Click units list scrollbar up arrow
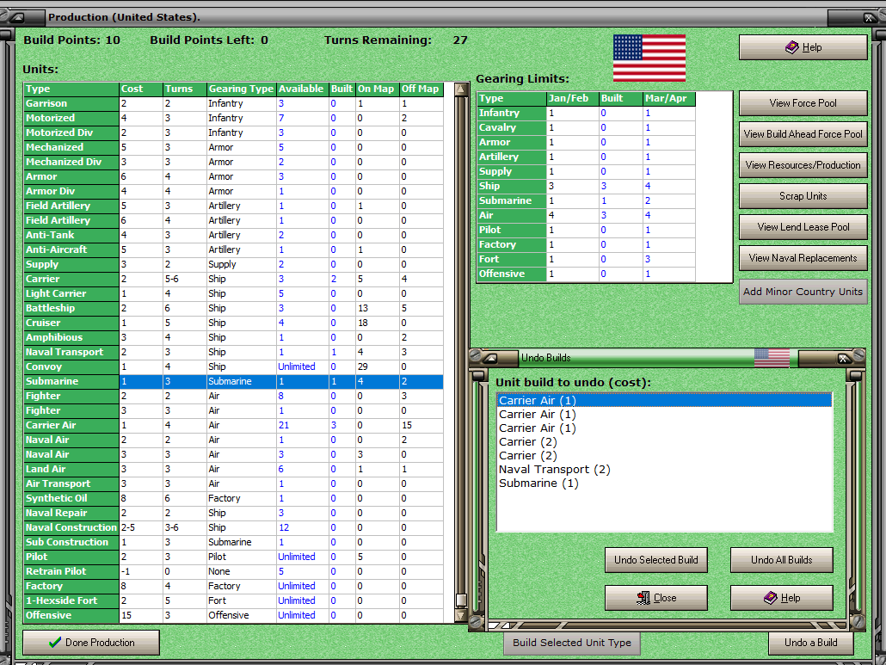The image size is (886, 665). (x=461, y=89)
